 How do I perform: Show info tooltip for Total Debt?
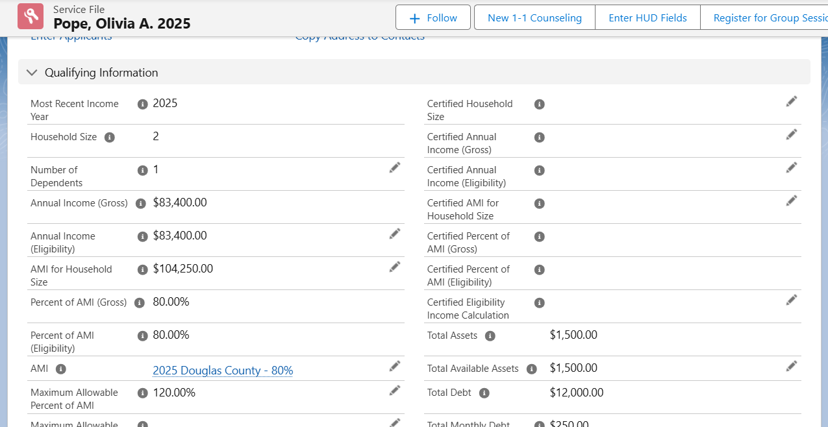(484, 393)
